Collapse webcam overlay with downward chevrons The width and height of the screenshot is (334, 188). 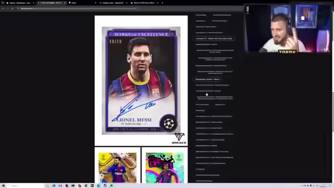tap(247, 10)
